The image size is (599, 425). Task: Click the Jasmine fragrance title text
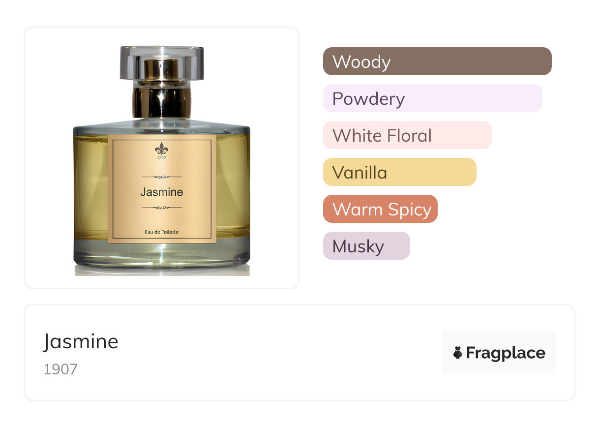tap(81, 341)
